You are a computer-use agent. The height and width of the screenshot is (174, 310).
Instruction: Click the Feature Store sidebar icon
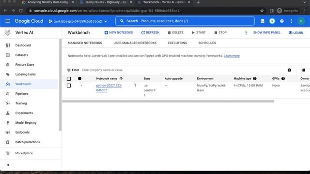[x=8, y=65]
